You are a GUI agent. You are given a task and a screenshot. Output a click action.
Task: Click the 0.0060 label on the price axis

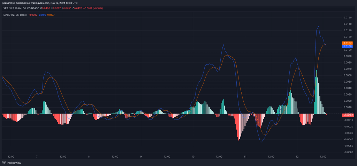coord(348,75)
